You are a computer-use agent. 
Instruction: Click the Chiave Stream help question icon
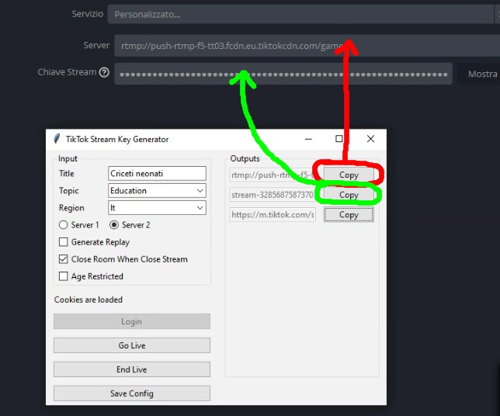(104, 72)
